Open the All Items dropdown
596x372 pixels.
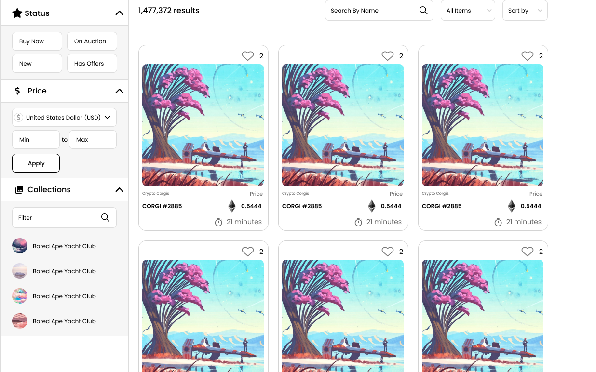click(x=468, y=11)
